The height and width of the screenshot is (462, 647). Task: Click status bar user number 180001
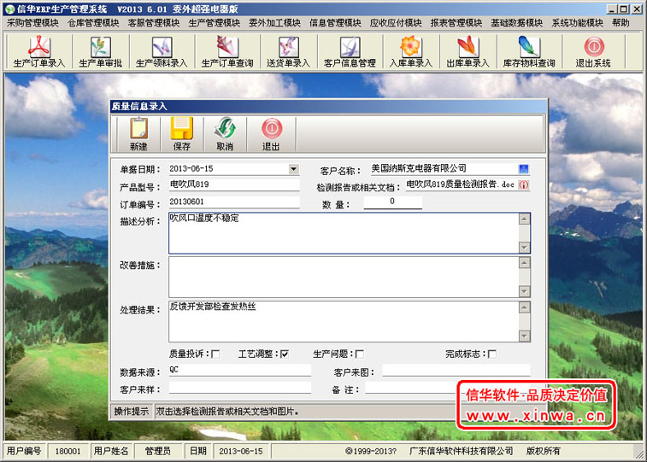(x=68, y=451)
